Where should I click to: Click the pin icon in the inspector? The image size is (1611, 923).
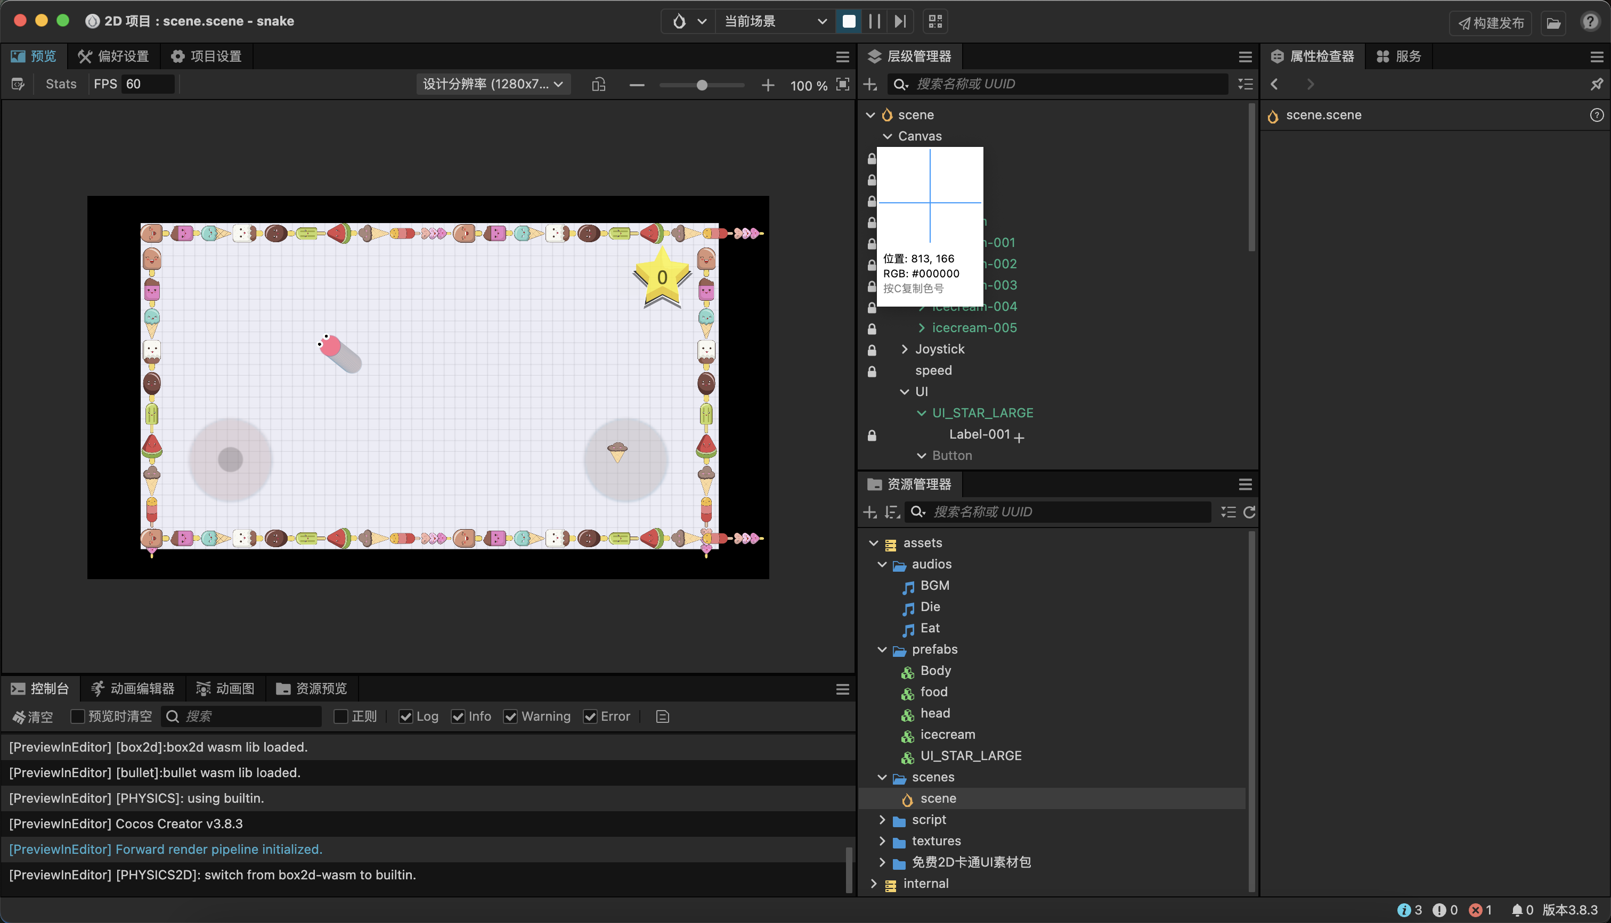click(1597, 84)
